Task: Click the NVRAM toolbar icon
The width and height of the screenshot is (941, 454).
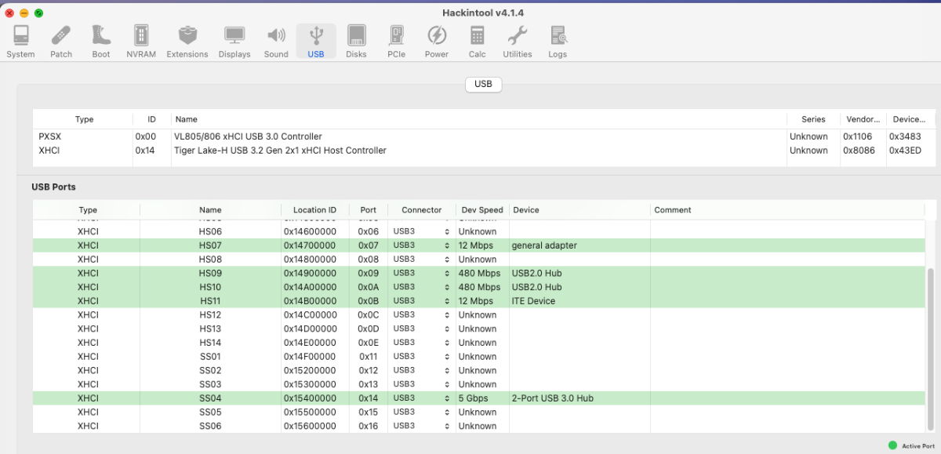Action: pyautogui.click(x=141, y=41)
